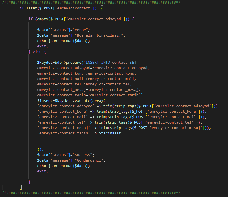Click the SQL line 'emreylcz-contact_tel=:emreylcz-contact_tel,'
228x197 pixels.
click(x=84, y=84)
